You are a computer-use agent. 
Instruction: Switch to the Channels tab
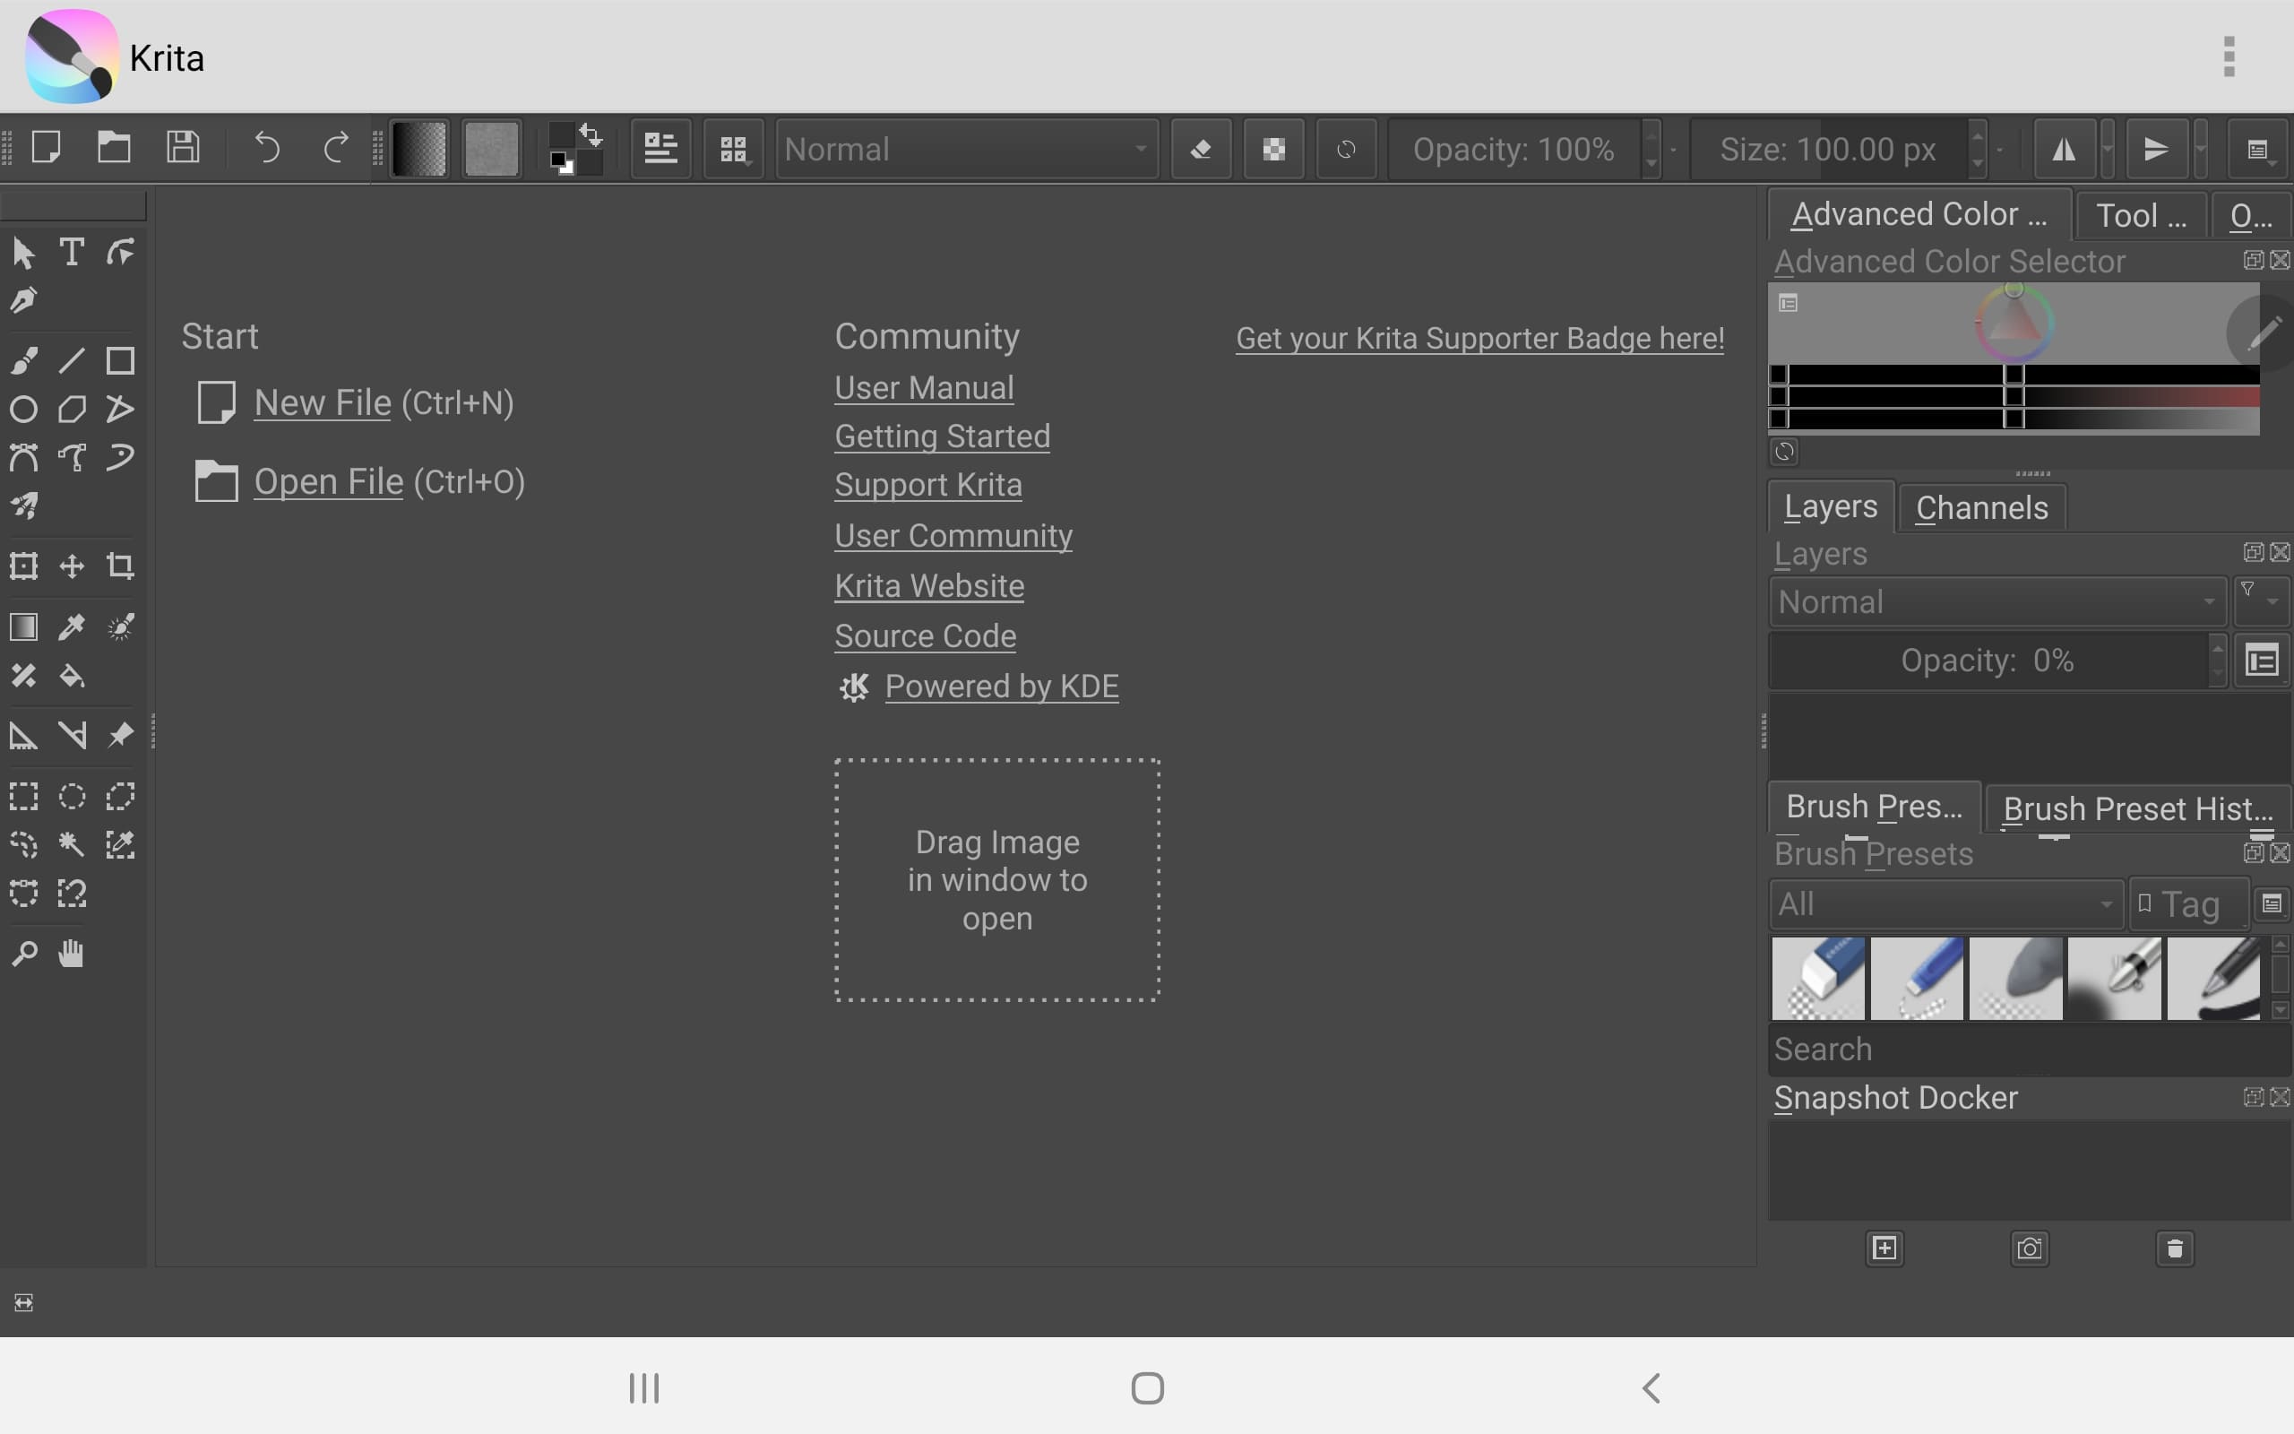tap(1981, 508)
